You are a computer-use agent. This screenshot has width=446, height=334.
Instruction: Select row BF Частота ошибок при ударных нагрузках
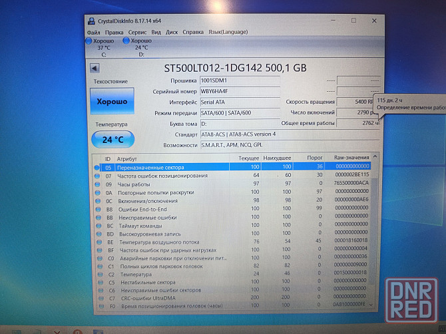(232, 250)
